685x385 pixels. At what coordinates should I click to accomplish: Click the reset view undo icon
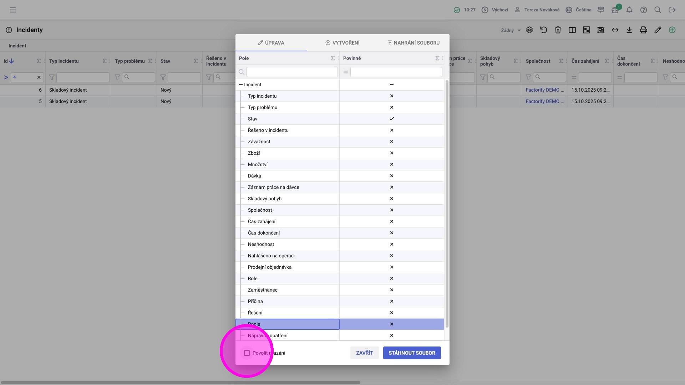[544, 30]
